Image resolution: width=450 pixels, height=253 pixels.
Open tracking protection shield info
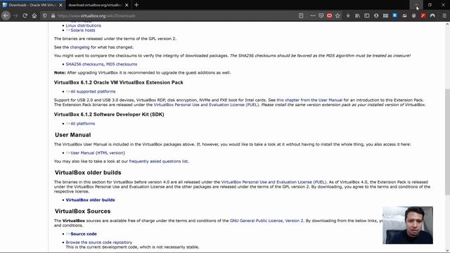tap(45, 15)
